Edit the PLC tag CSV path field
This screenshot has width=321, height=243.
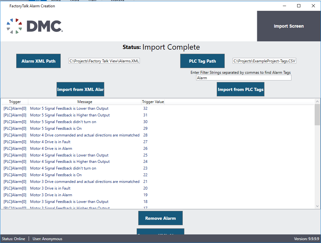pyautogui.click(x=264, y=61)
